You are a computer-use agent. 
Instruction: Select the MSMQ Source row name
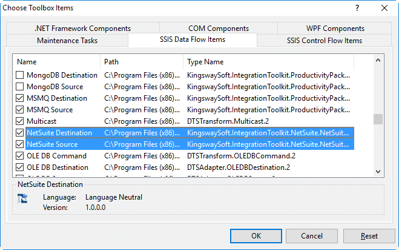(50, 110)
